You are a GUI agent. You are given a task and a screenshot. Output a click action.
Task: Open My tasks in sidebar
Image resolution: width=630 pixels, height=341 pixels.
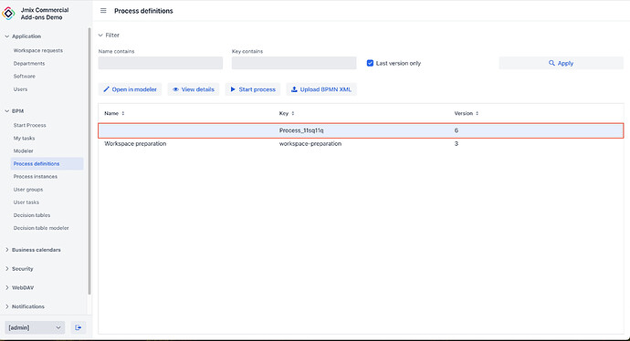click(24, 138)
